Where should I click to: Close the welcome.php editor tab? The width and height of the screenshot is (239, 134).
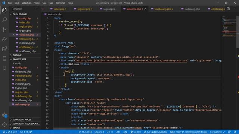point(145,9)
